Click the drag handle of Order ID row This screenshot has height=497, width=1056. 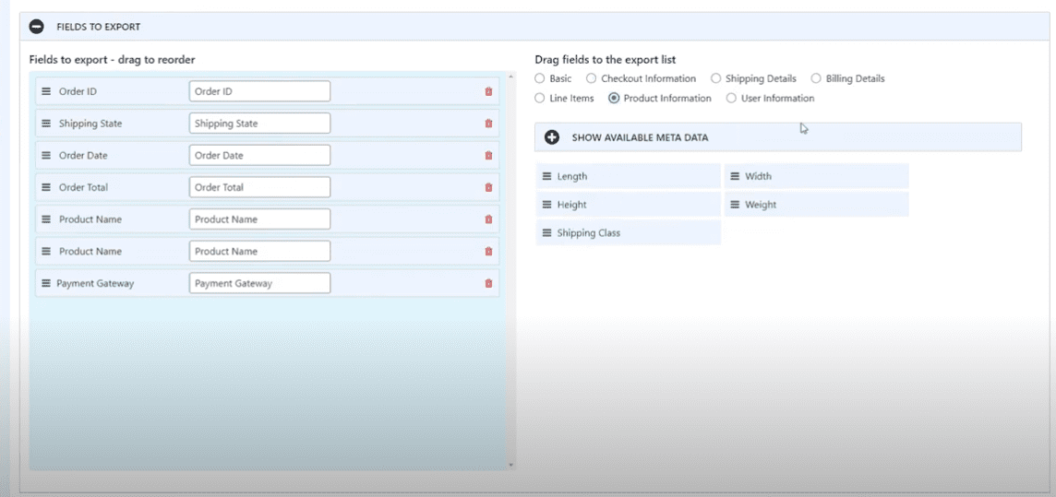tap(46, 91)
